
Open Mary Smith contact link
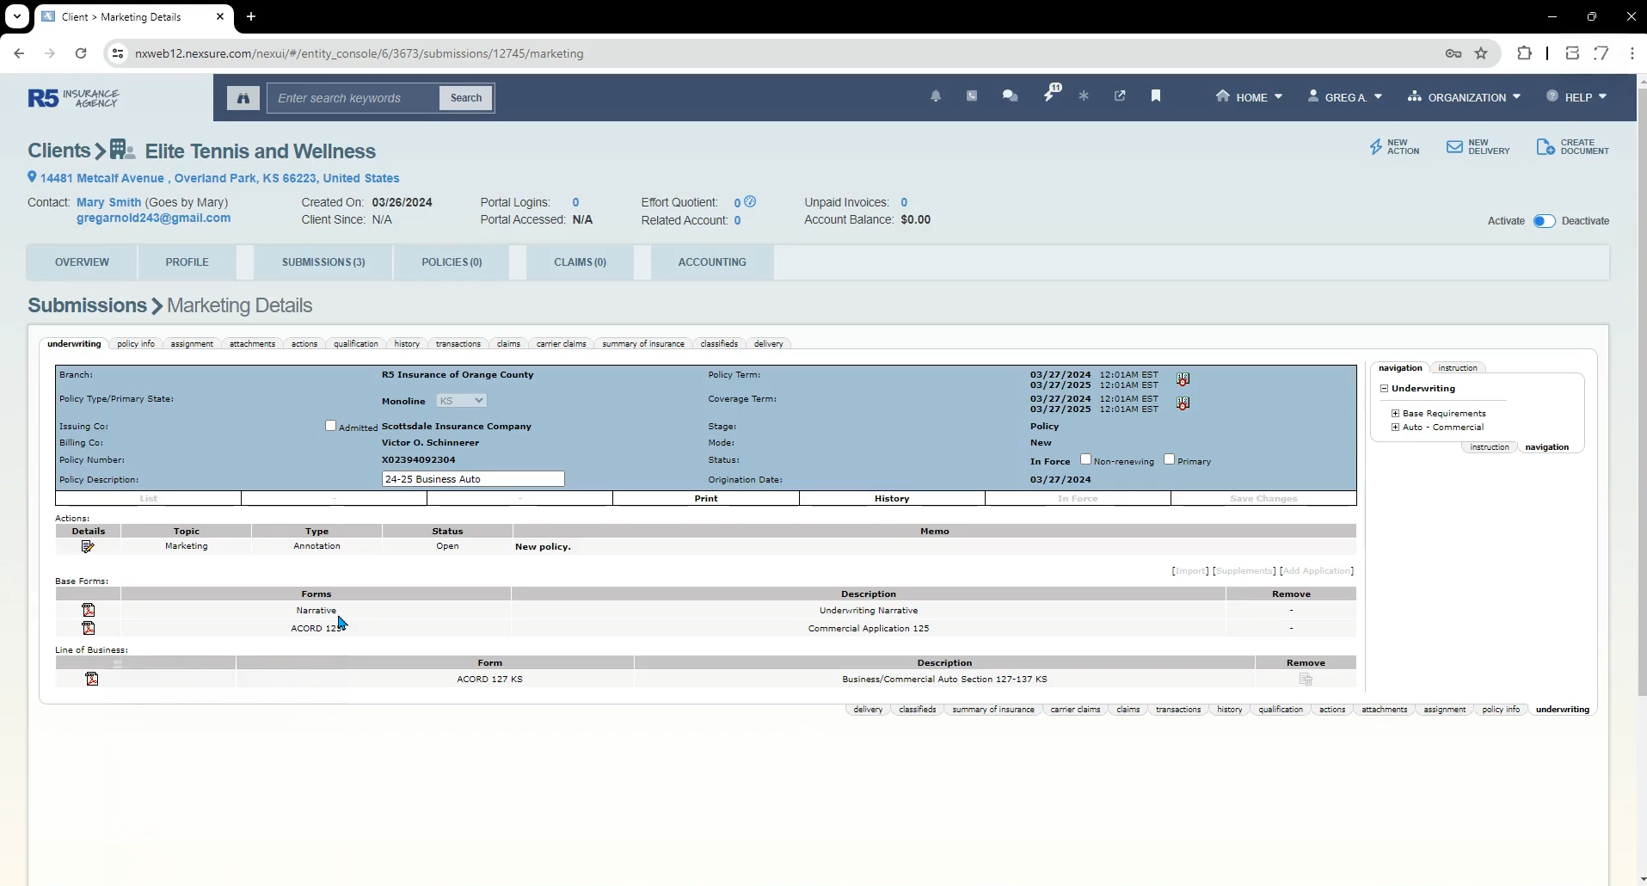click(108, 202)
